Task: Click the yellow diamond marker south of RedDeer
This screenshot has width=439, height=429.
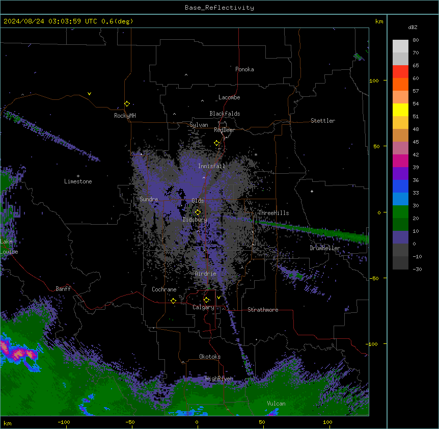Action: pos(217,143)
